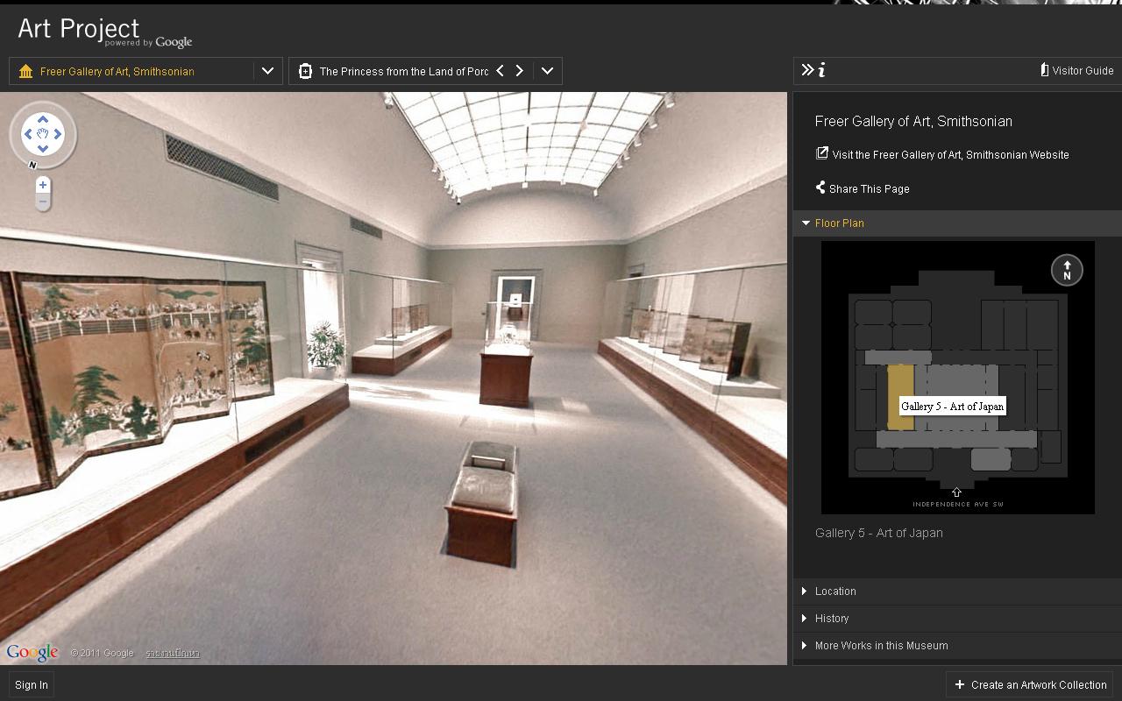Click the museum building icon beside Freer Gallery
This screenshot has height=701, width=1122.
pos(25,71)
